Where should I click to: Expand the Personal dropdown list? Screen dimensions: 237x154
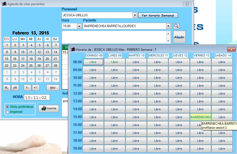pyautogui.click(x=135, y=15)
